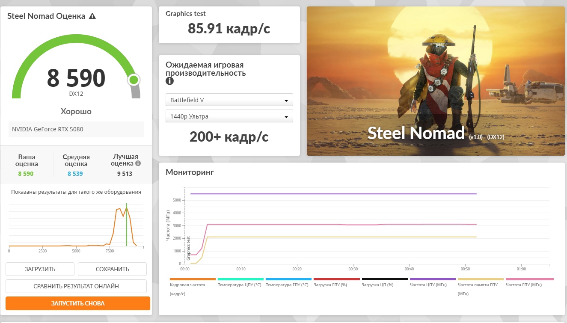Click the Хорошо rating label
Screen dimensions: 567x323
tap(76, 112)
